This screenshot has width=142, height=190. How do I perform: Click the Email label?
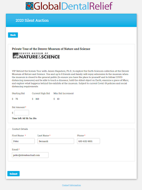15,150
